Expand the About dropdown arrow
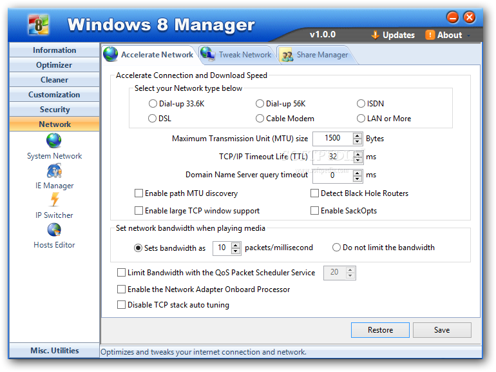496x372 pixels. (x=469, y=35)
